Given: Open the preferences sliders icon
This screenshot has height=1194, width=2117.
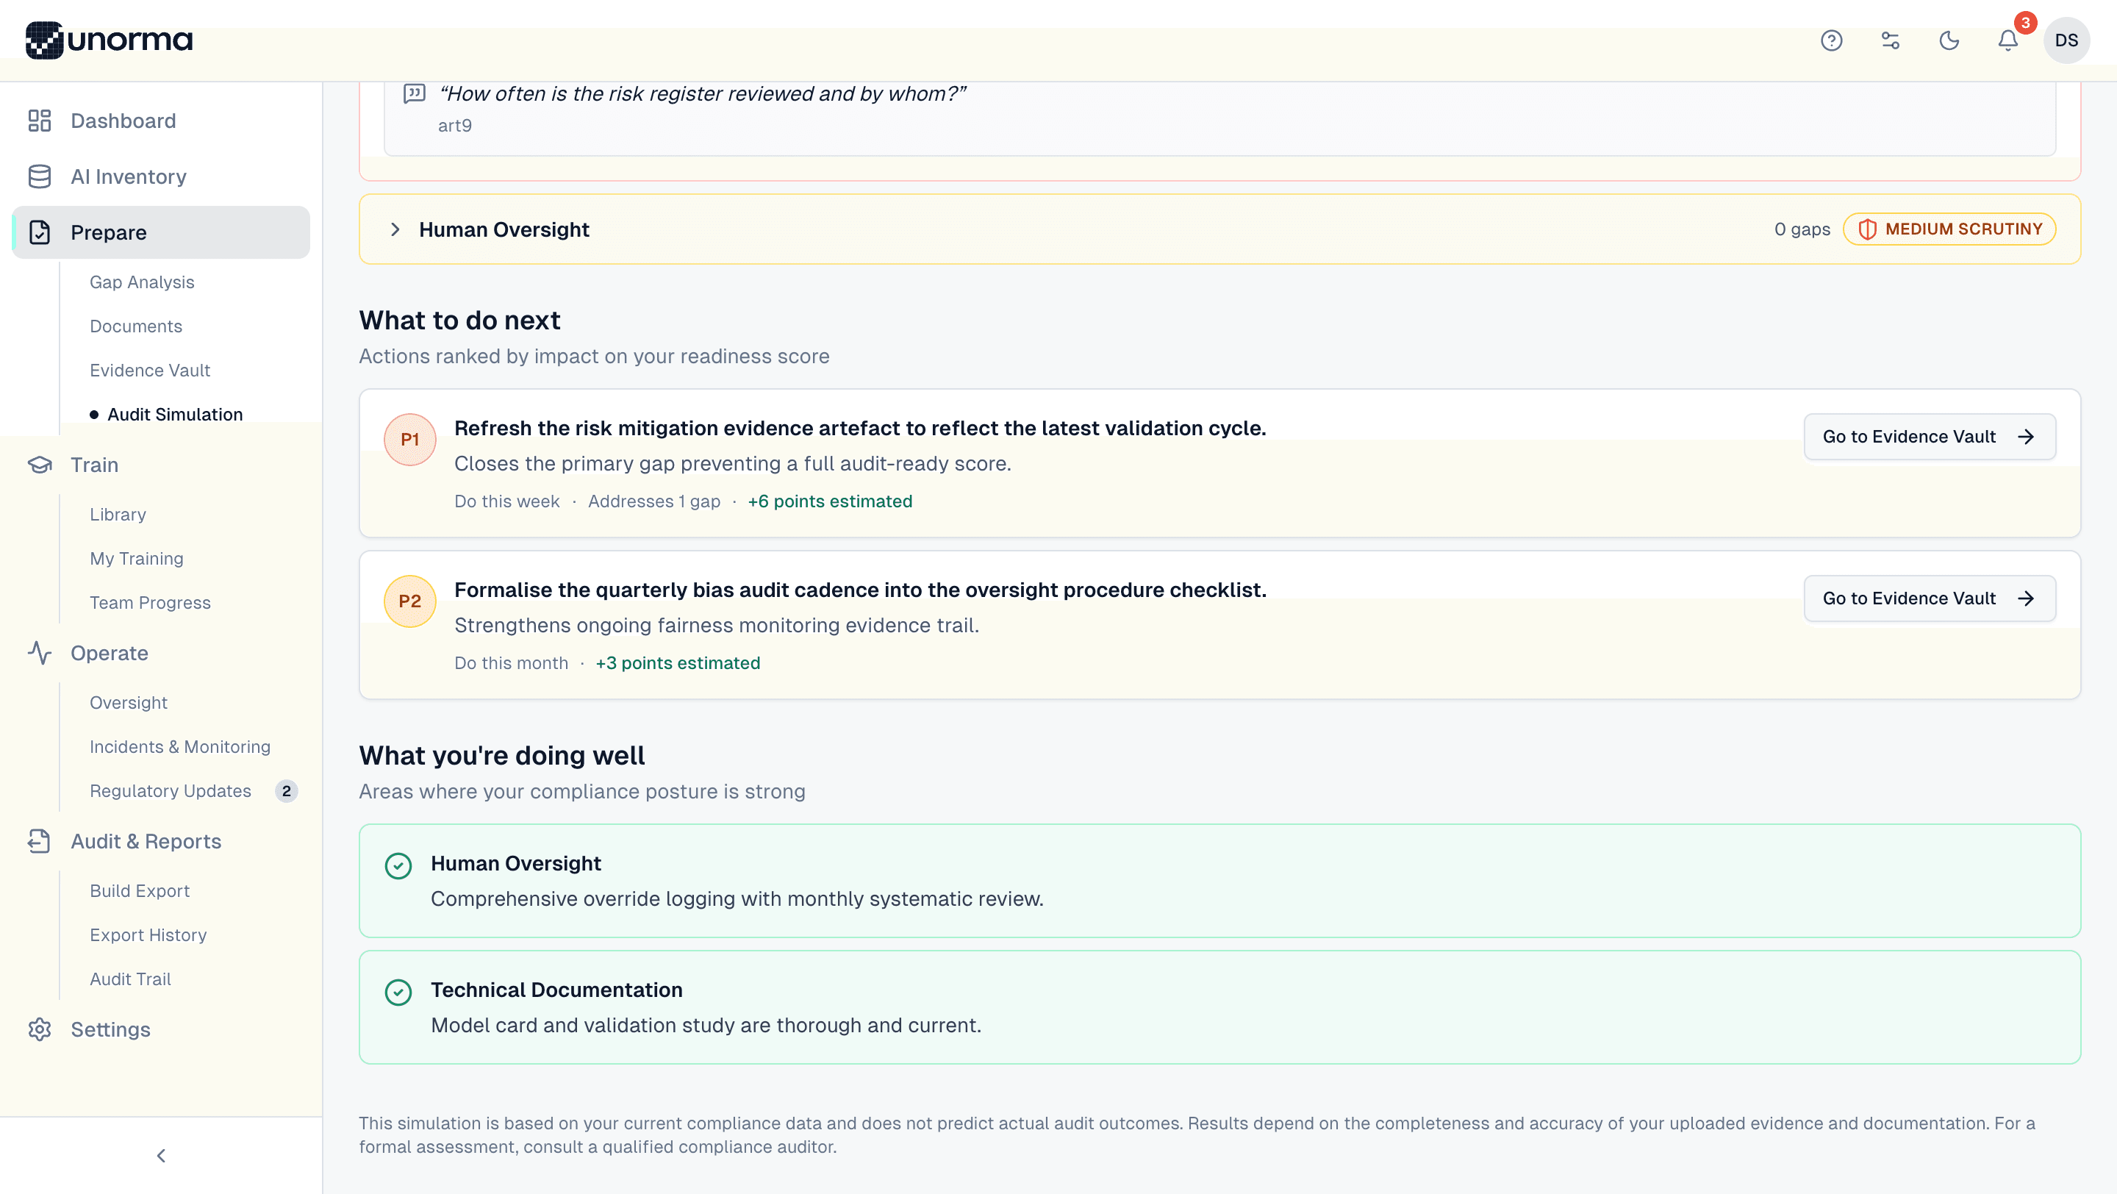Looking at the screenshot, I should pos(1890,40).
